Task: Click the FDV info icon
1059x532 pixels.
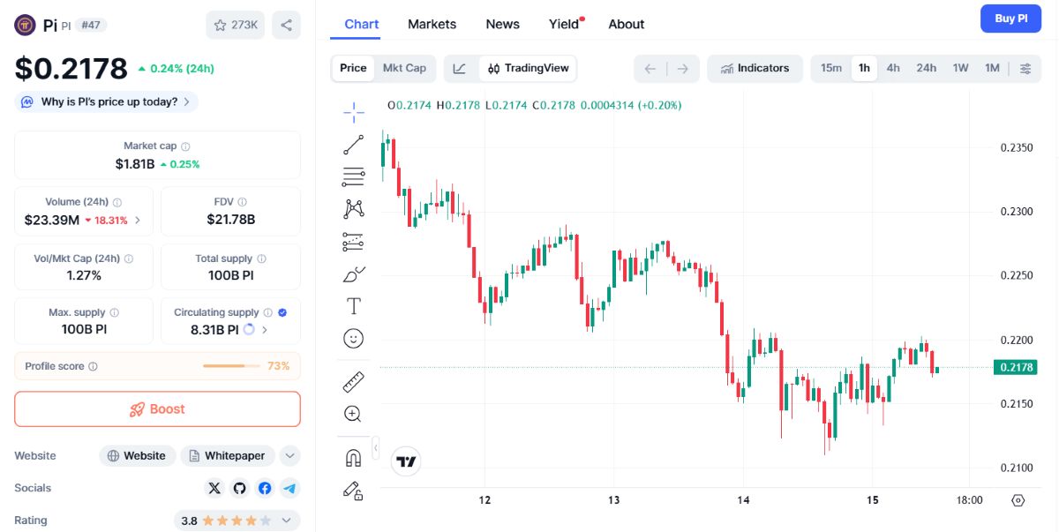Action: tap(242, 202)
